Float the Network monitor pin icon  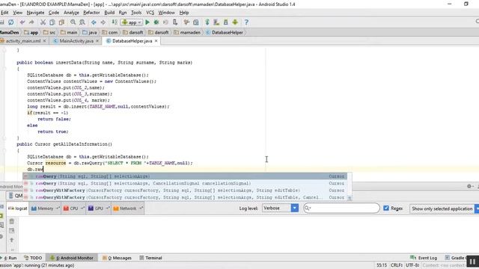(141, 208)
